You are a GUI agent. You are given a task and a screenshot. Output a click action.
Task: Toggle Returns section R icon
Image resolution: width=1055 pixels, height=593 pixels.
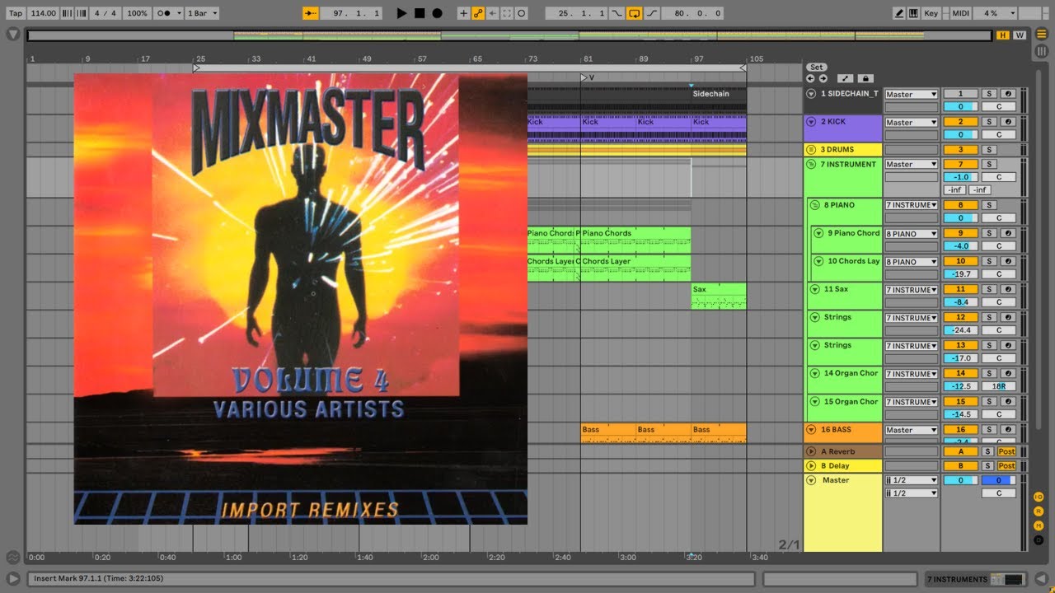pyautogui.click(x=1039, y=511)
